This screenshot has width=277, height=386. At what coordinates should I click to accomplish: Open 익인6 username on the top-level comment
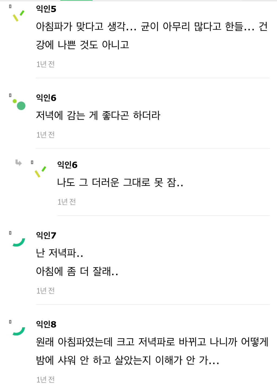coord(46,98)
